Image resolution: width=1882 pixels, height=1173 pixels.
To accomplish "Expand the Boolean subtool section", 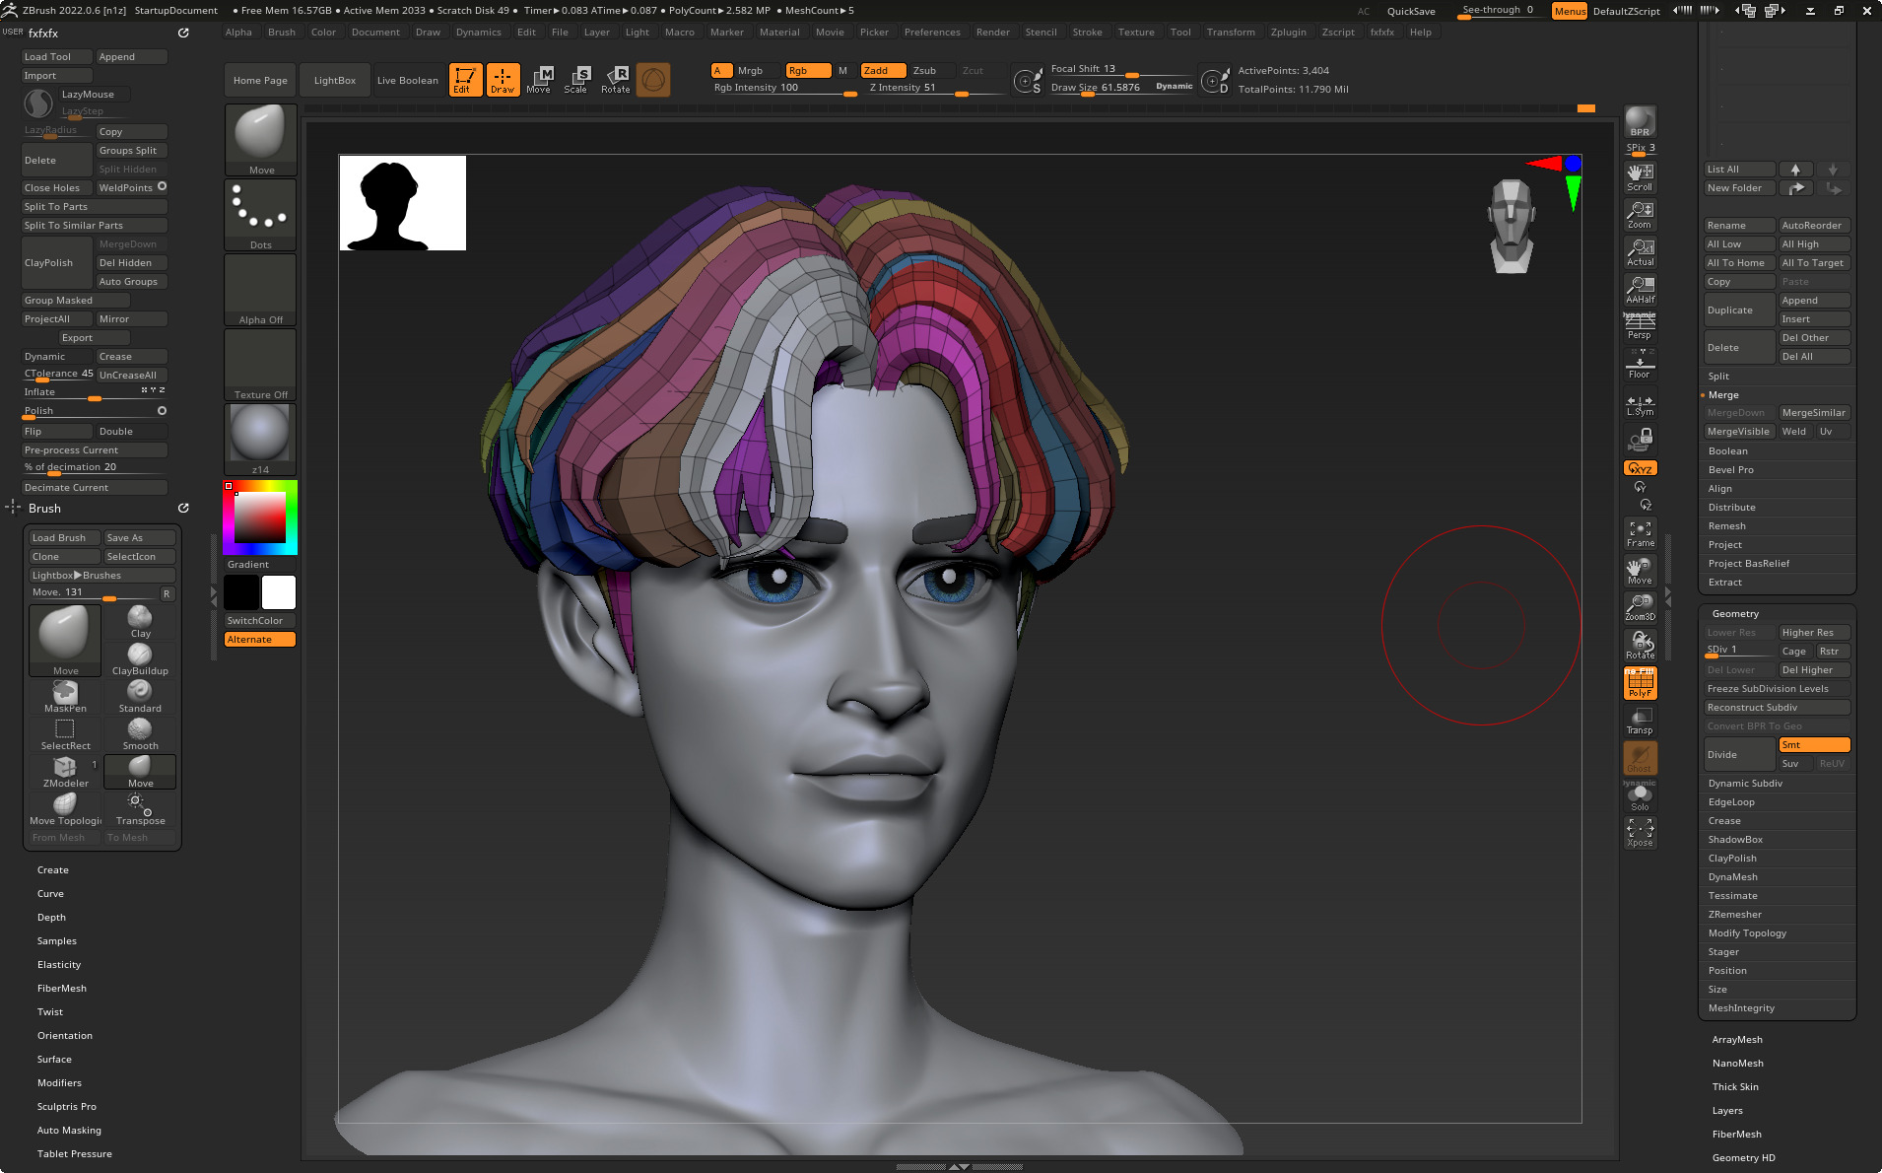I will 1727,451.
